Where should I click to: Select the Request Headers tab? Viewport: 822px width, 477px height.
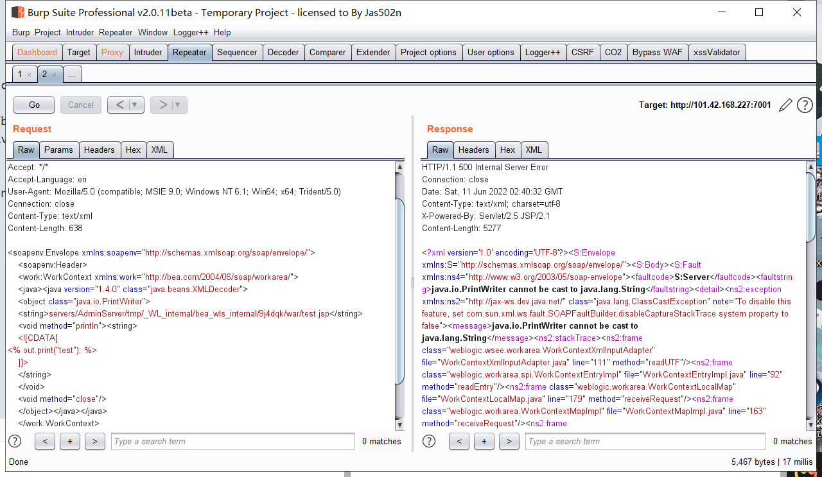[99, 150]
